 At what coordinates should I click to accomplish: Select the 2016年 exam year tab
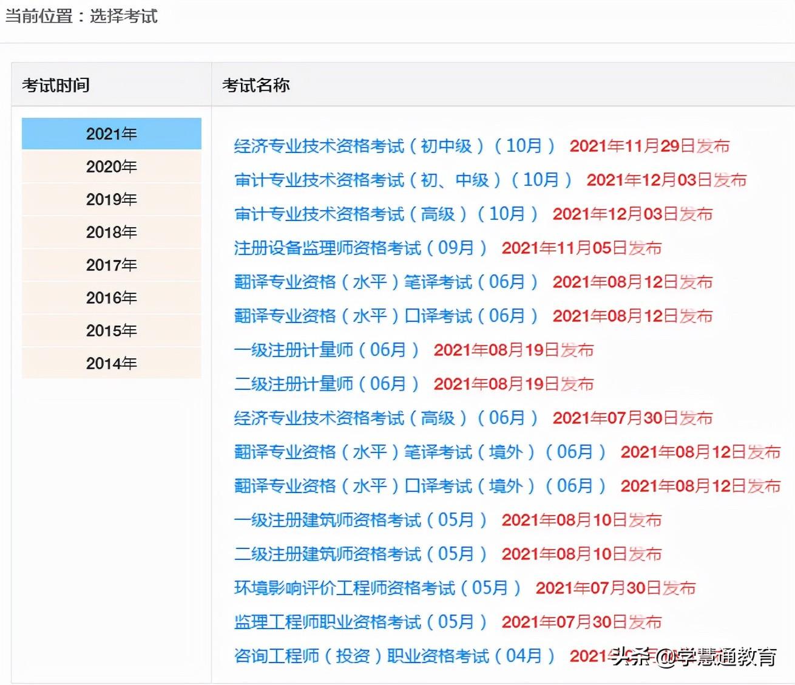(x=112, y=298)
